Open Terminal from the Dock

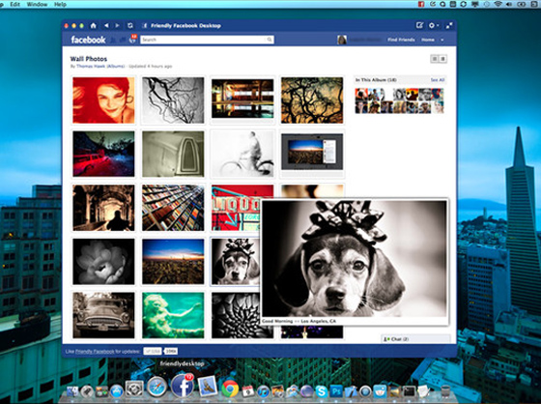pyautogui.click(x=410, y=391)
